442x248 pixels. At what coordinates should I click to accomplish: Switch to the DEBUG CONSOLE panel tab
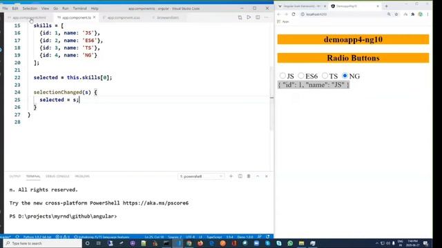pos(57,176)
